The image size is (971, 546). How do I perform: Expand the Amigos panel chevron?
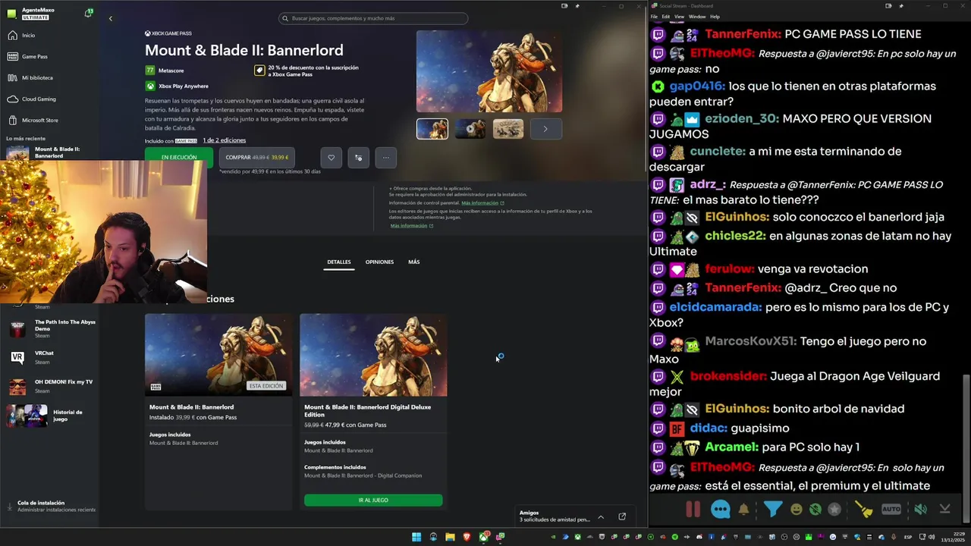[x=601, y=517]
